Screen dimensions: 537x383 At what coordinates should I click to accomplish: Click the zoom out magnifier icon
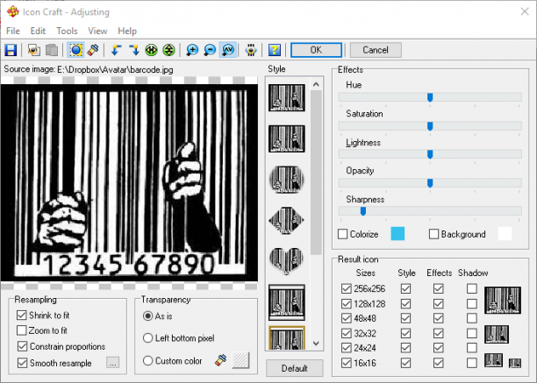[210, 50]
